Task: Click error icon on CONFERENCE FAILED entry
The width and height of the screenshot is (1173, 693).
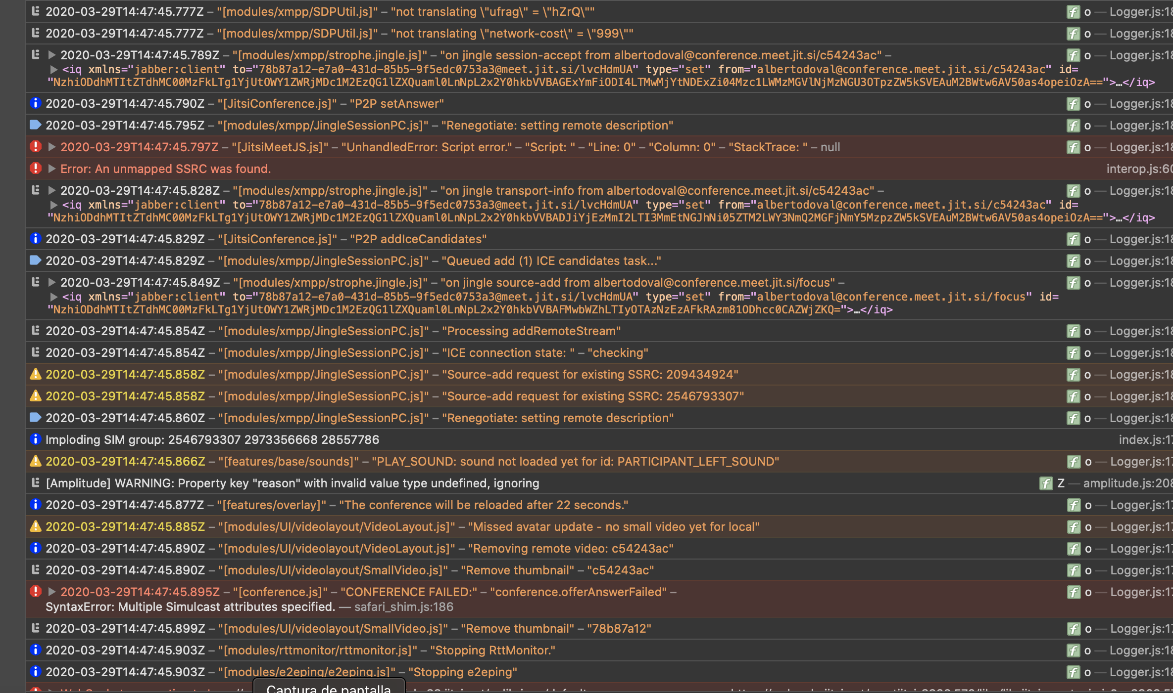Action: [x=35, y=592]
